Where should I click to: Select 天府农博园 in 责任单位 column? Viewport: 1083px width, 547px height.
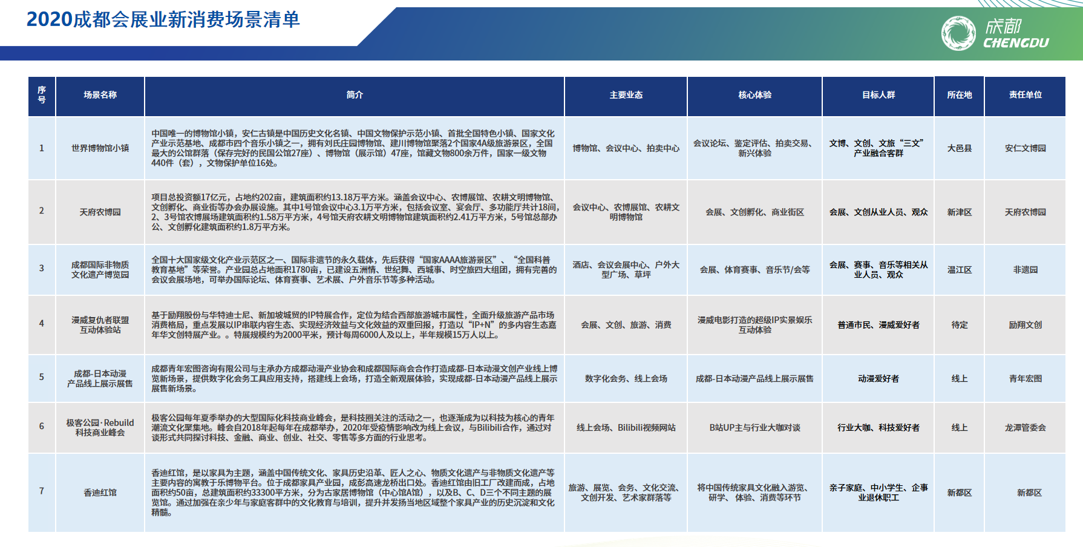click(x=1026, y=212)
